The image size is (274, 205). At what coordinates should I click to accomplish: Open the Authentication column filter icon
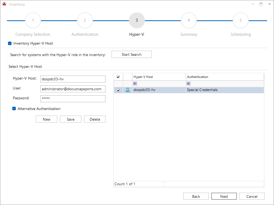188,84
